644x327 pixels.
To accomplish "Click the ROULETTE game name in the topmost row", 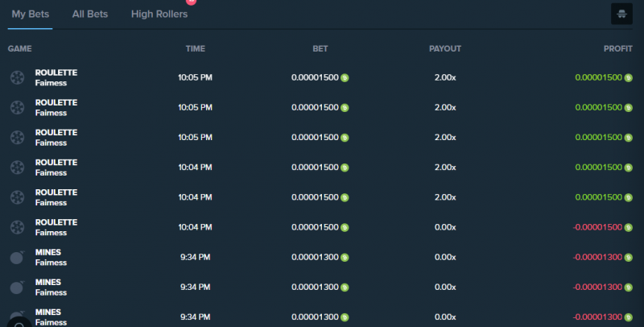I will click(56, 72).
